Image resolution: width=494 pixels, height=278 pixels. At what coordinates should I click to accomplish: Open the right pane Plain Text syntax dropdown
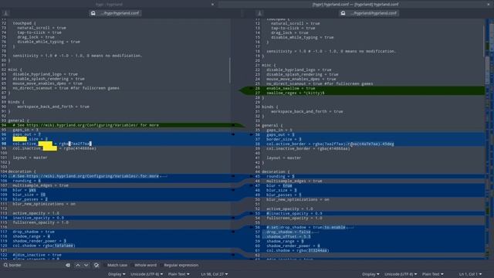pyautogui.click(x=433, y=274)
